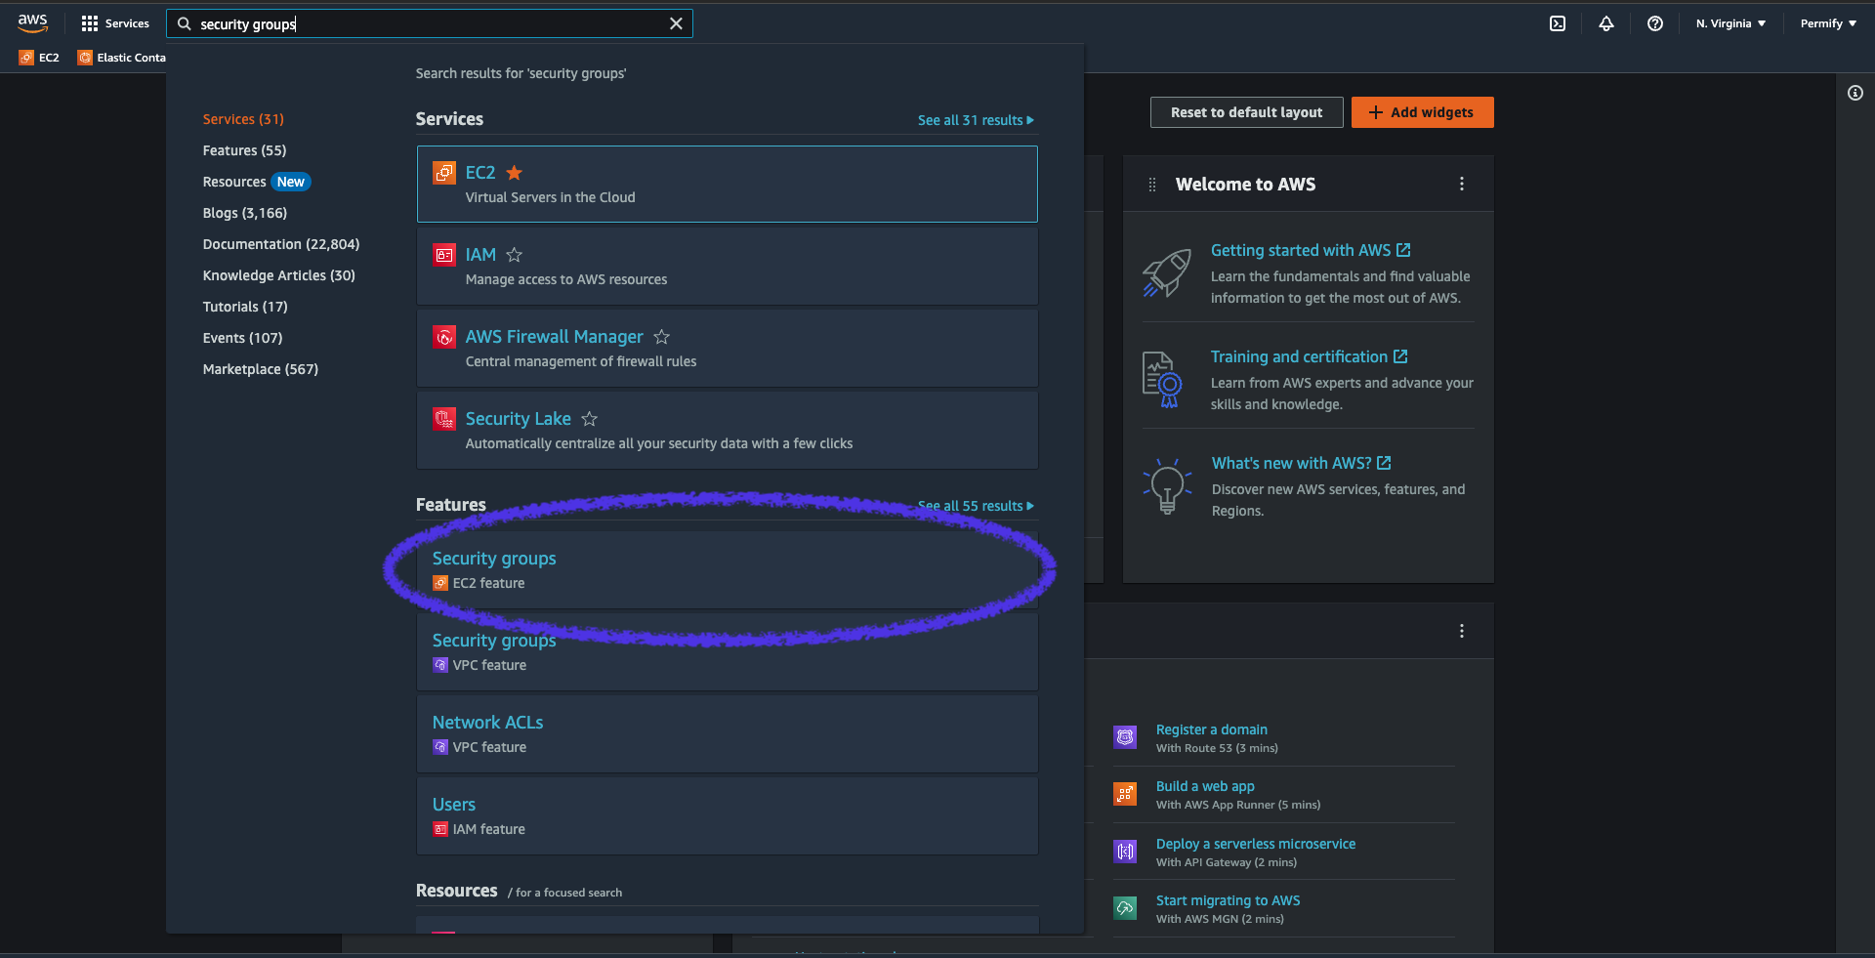The height and width of the screenshot is (958, 1875).
Task: Open the Elastic Container favorites shortcut
Action: coord(122,58)
